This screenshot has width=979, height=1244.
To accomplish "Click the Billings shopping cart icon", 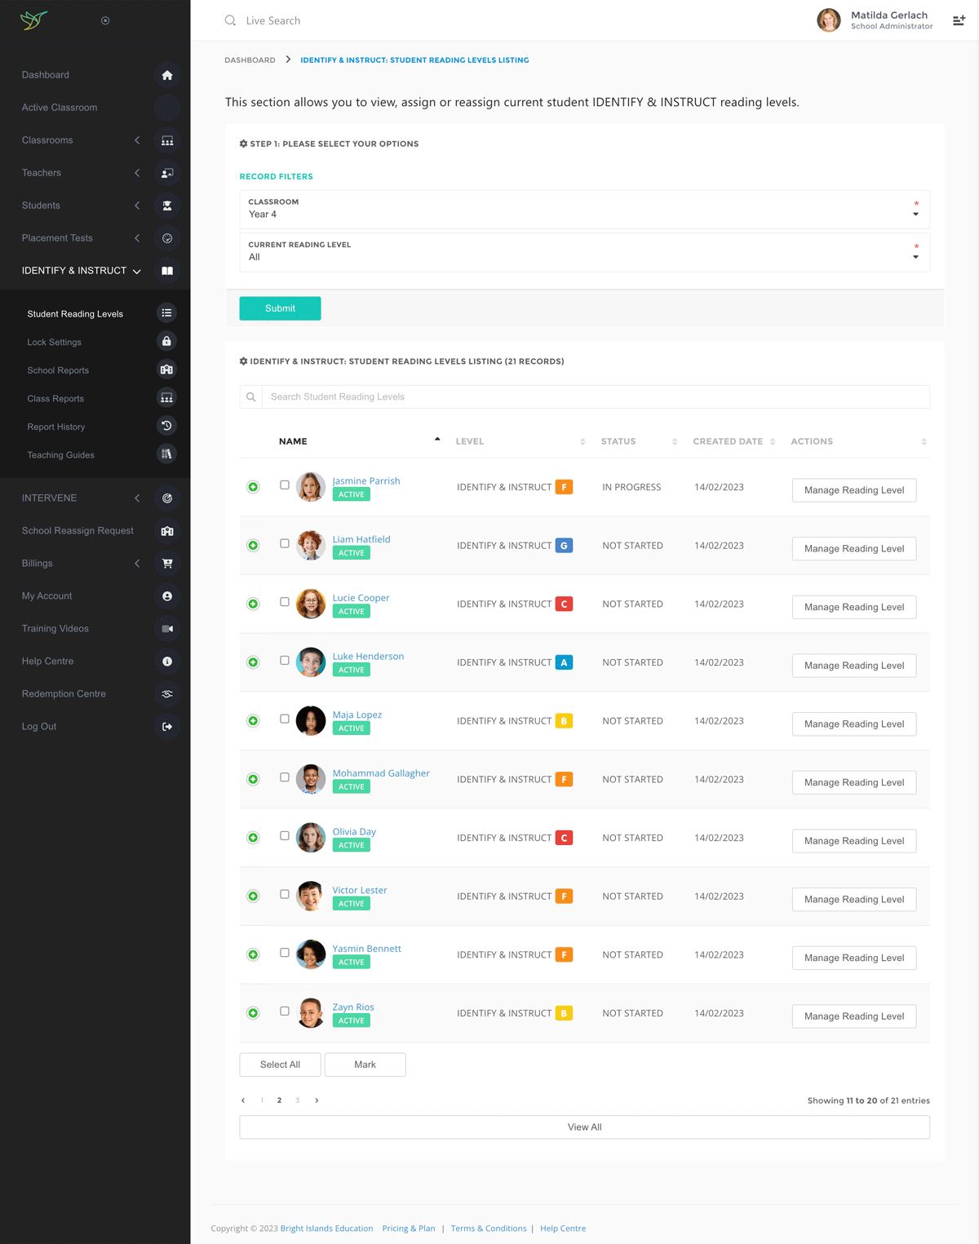I will pos(167,564).
